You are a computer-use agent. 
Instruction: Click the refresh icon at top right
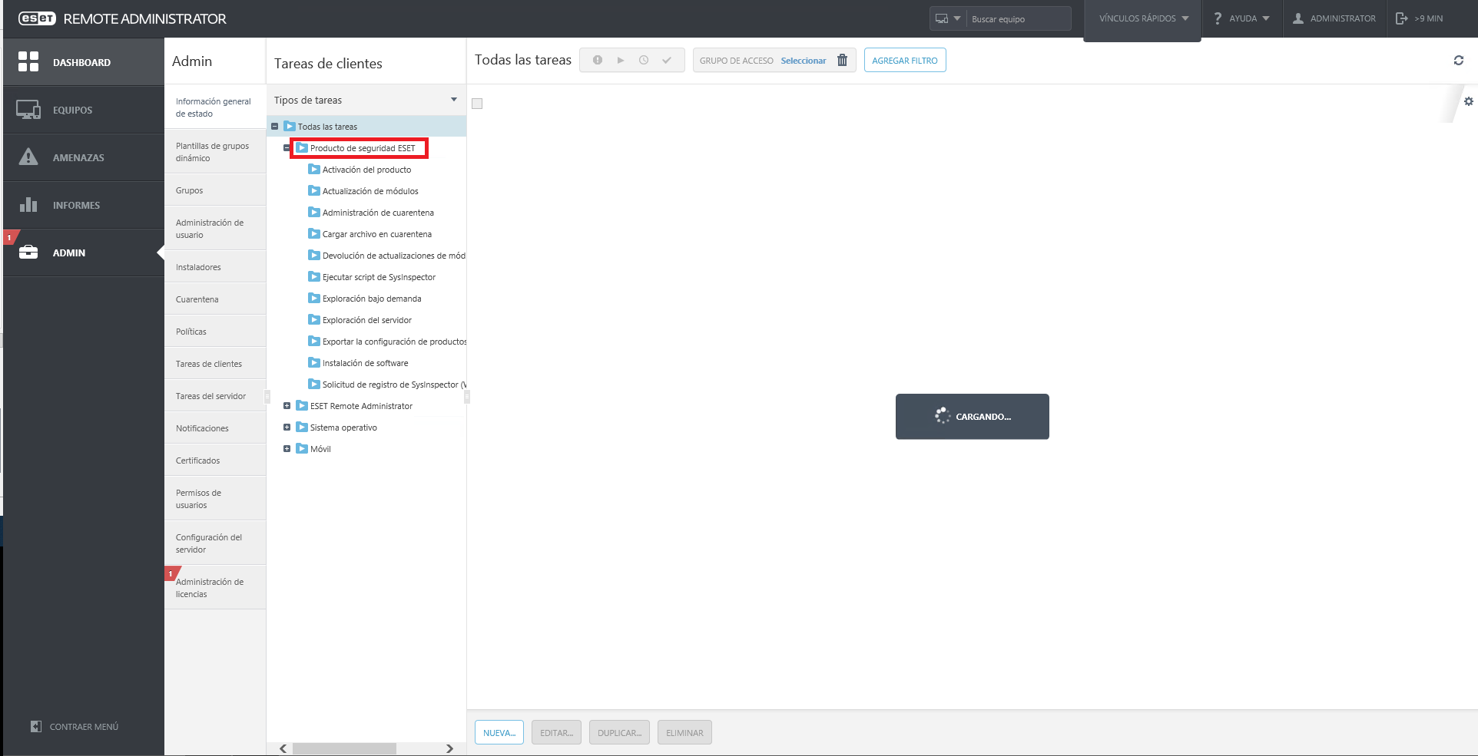pyautogui.click(x=1459, y=60)
